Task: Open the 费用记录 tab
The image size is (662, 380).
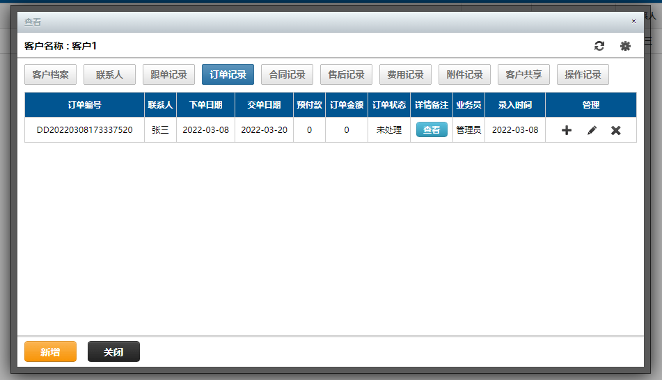Action: click(x=405, y=74)
